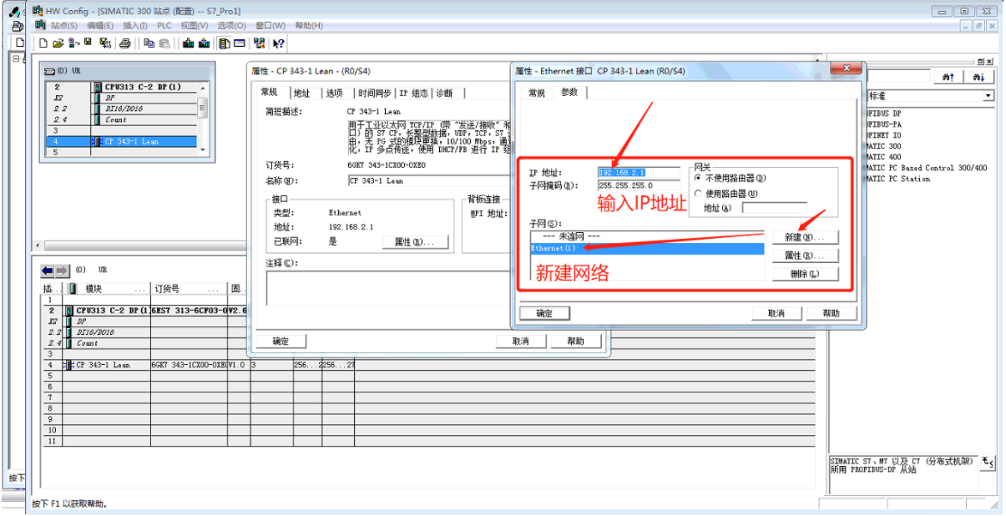Click the Upload from Module icon

click(x=203, y=43)
